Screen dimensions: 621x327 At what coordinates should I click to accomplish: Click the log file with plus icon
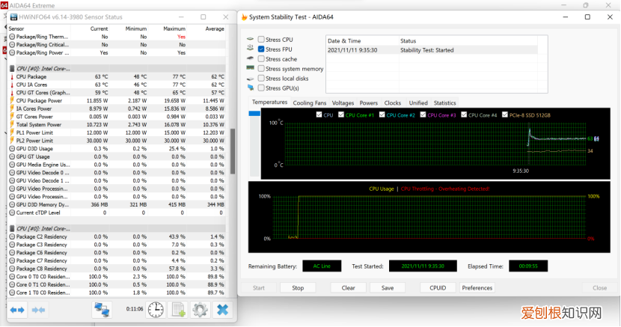point(178,310)
